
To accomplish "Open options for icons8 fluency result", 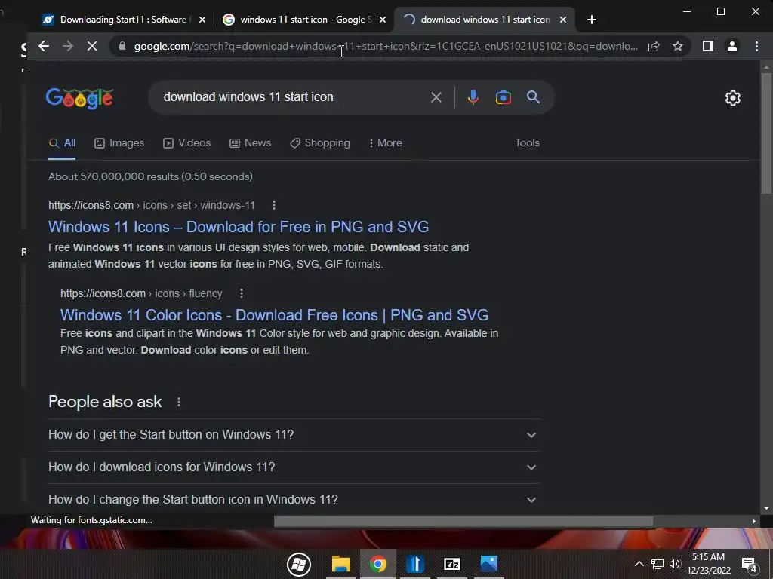I will click(242, 293).
